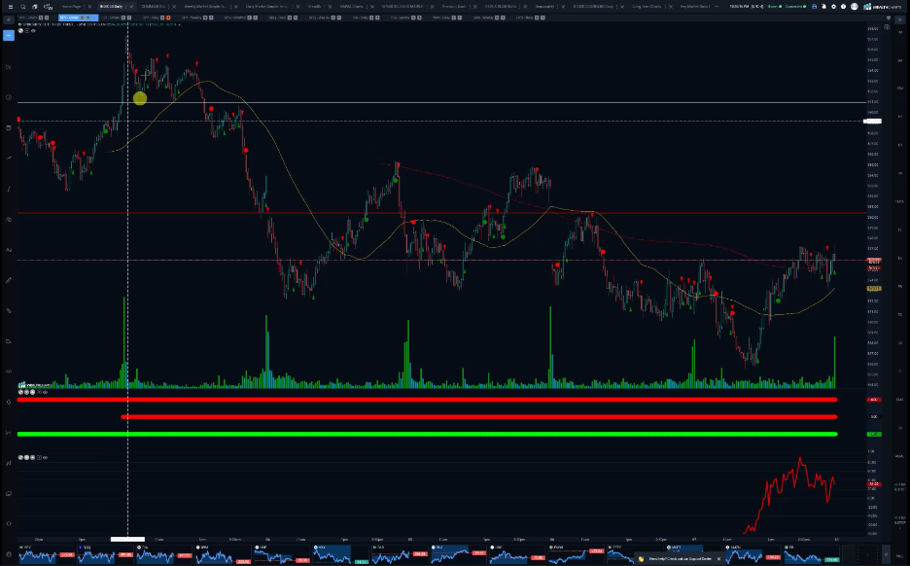
Task: Click the panel layout icon below right chevron
Action: pyautogui.click(x=887, y=27)
